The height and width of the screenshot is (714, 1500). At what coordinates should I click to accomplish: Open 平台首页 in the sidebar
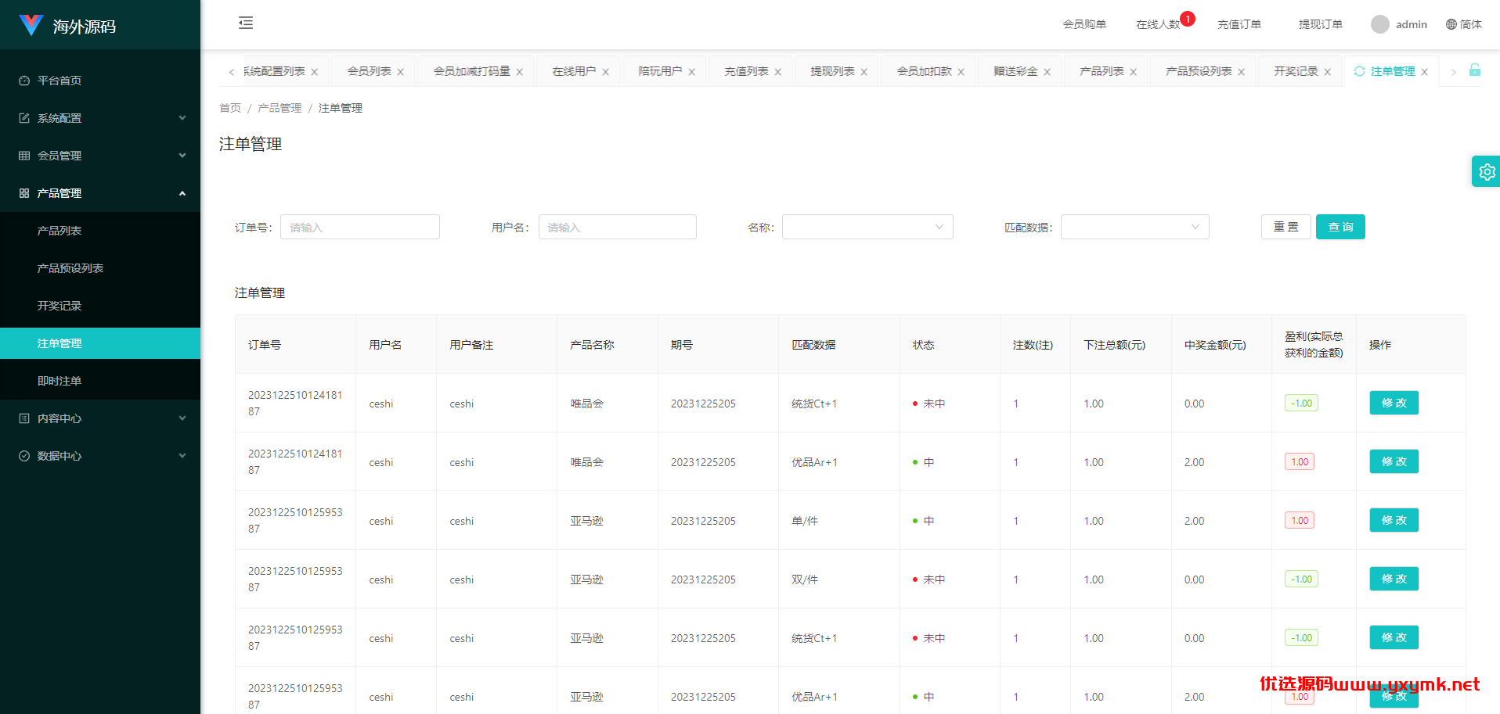(x=100, y=81)
